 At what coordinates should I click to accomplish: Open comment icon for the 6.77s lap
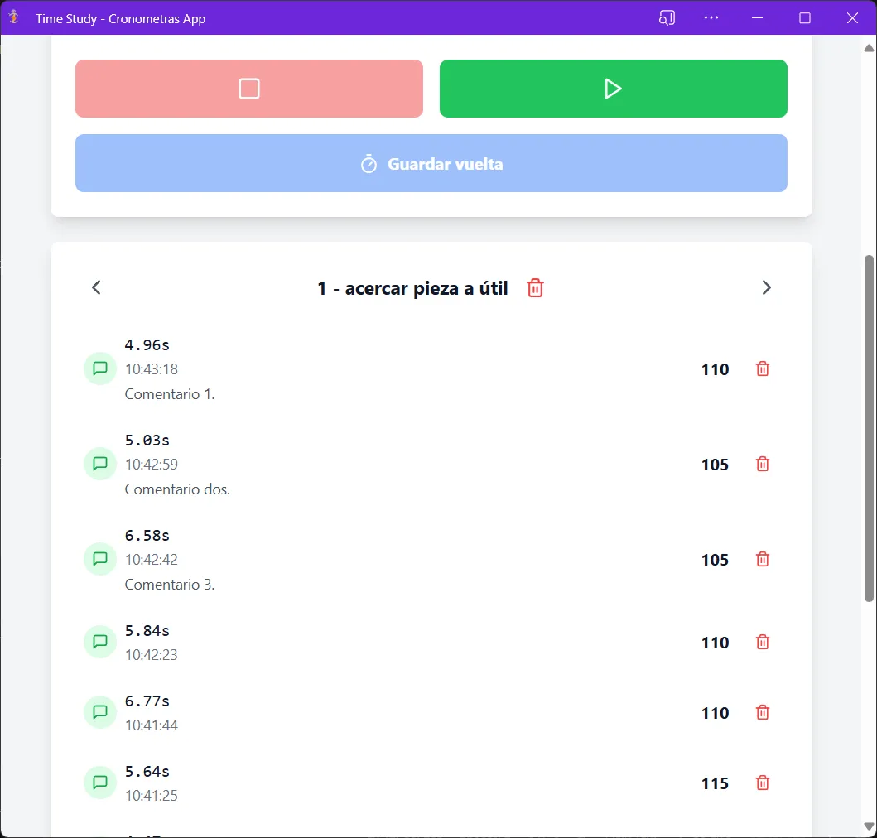100,712
